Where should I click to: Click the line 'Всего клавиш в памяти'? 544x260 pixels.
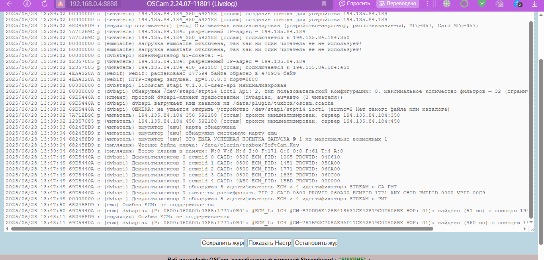pyautogui.click(x=174, y=151)
